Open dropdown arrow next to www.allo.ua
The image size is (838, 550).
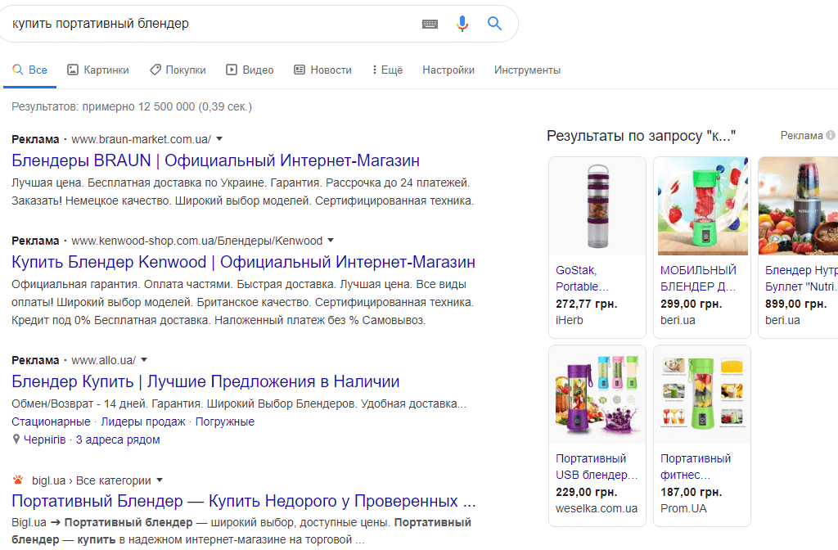click(144, 359)
